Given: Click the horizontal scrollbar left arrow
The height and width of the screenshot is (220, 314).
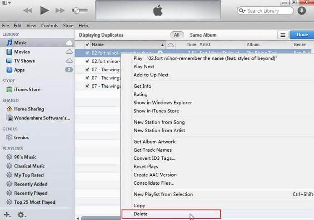Looking at the screenshot, I should click(78, 218).
